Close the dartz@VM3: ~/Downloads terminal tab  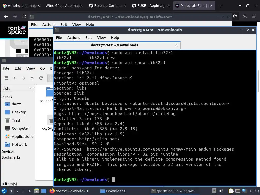[176, 45]
